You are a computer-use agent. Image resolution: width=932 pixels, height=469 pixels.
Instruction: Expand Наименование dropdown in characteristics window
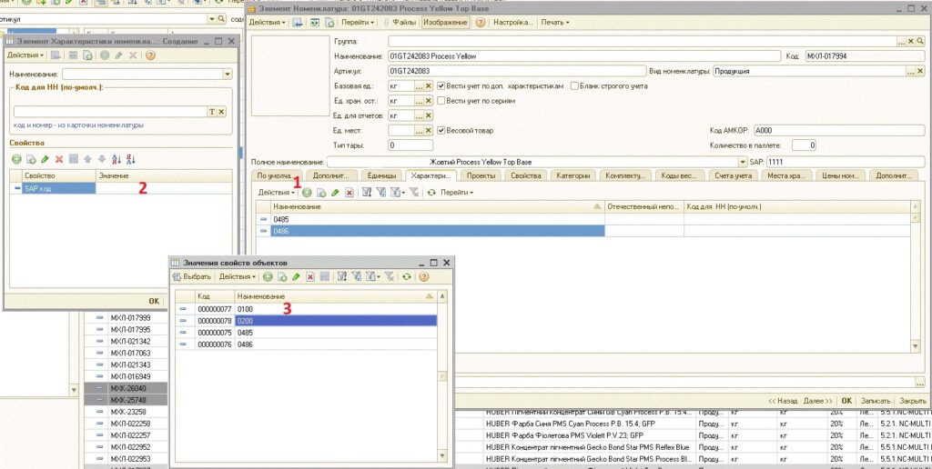coord(227,74)
